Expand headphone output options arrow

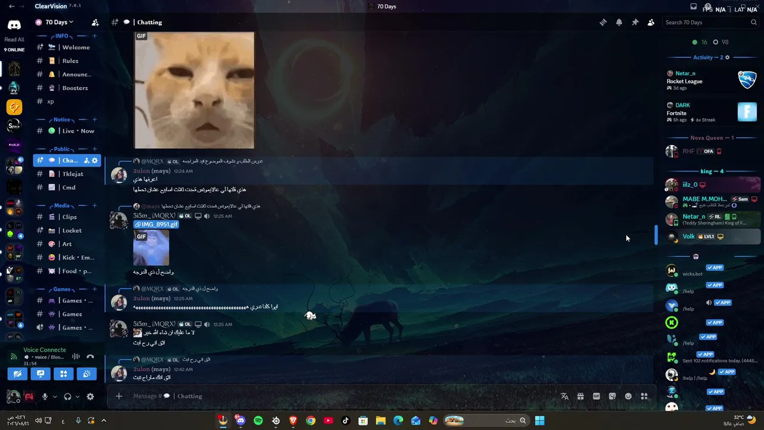(x=78, y=397)
